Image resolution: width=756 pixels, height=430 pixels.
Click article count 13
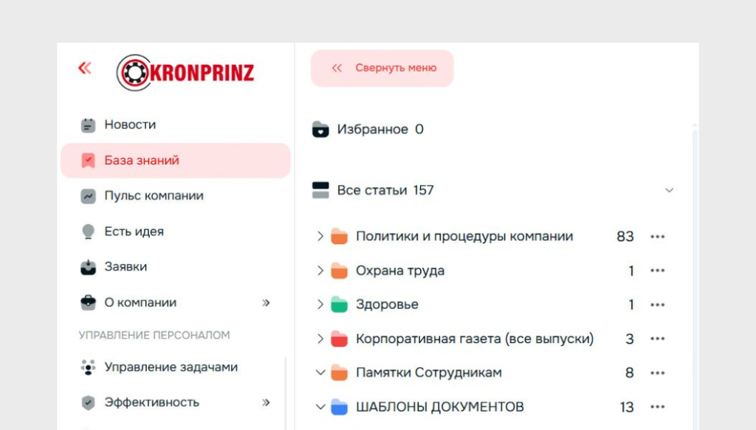627,407
